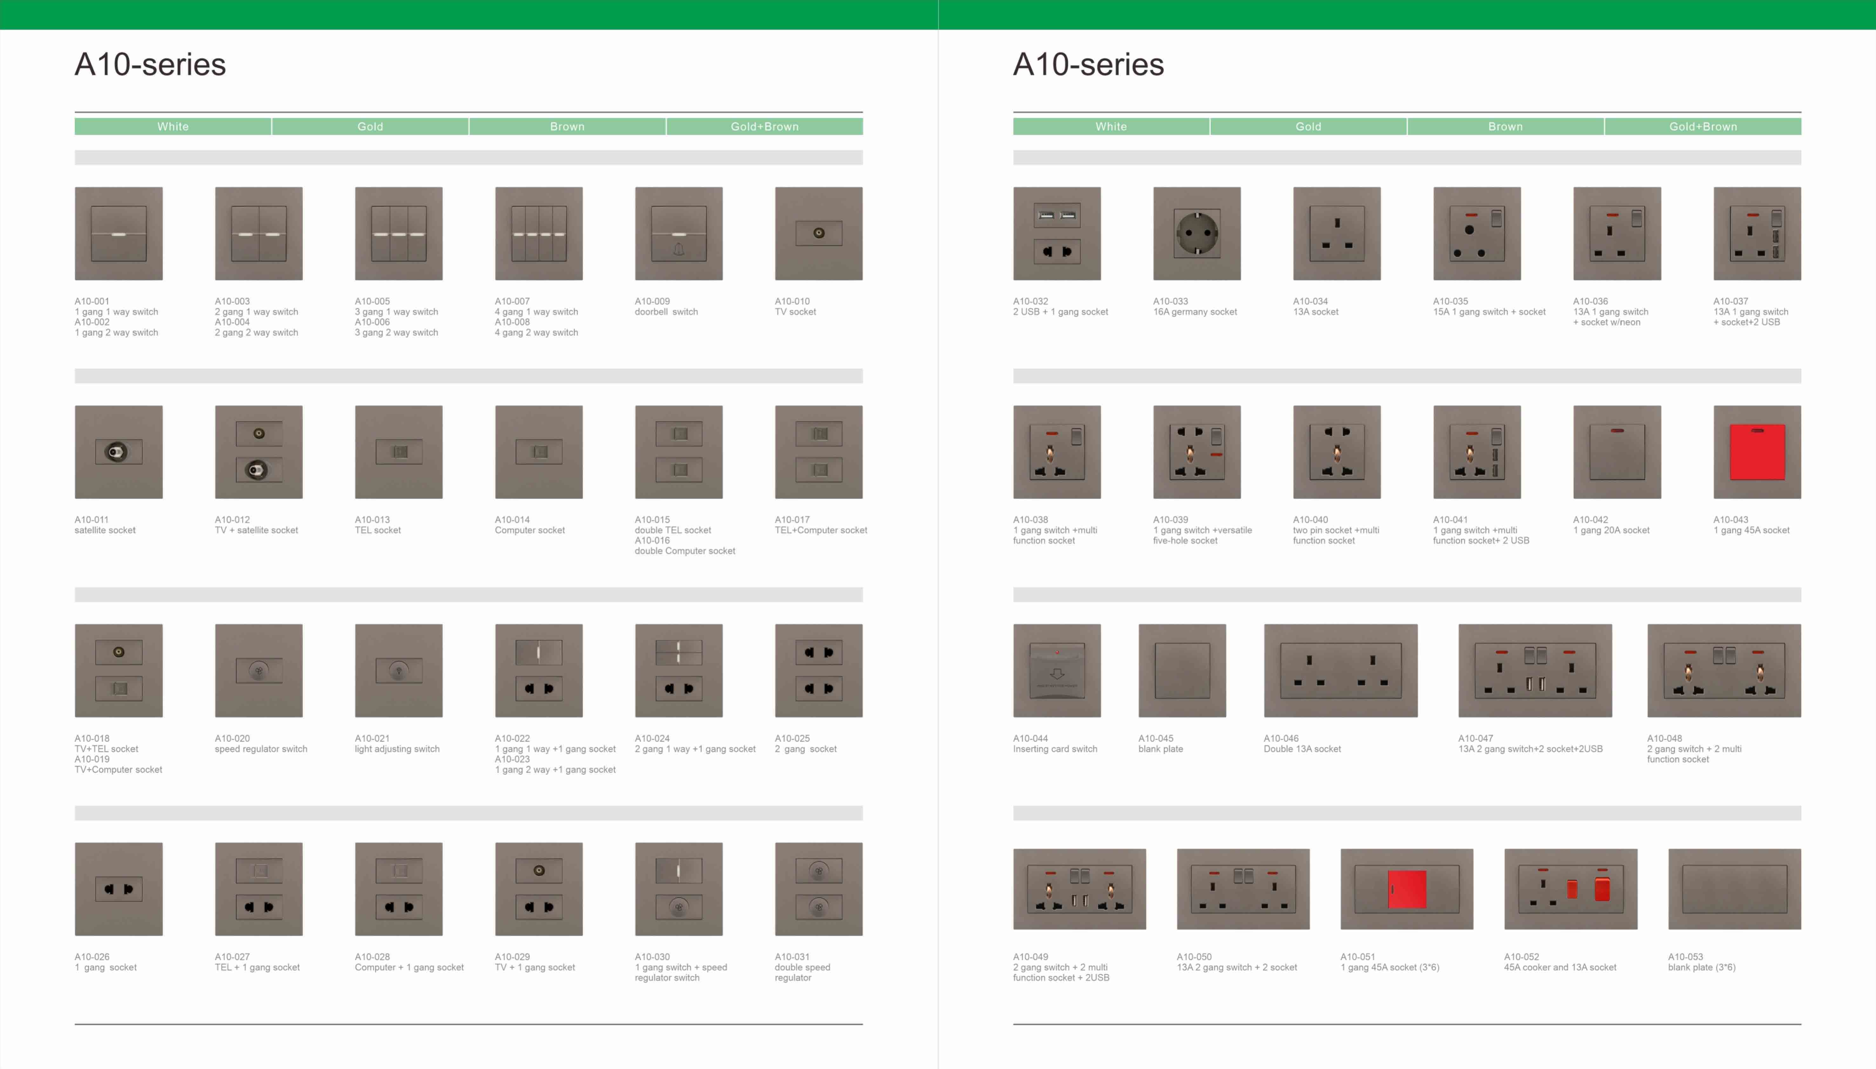Select the A10-039 five-hole socket image
The height and width of the screenshot is (1069, 1876).
tap(1197, 452)
